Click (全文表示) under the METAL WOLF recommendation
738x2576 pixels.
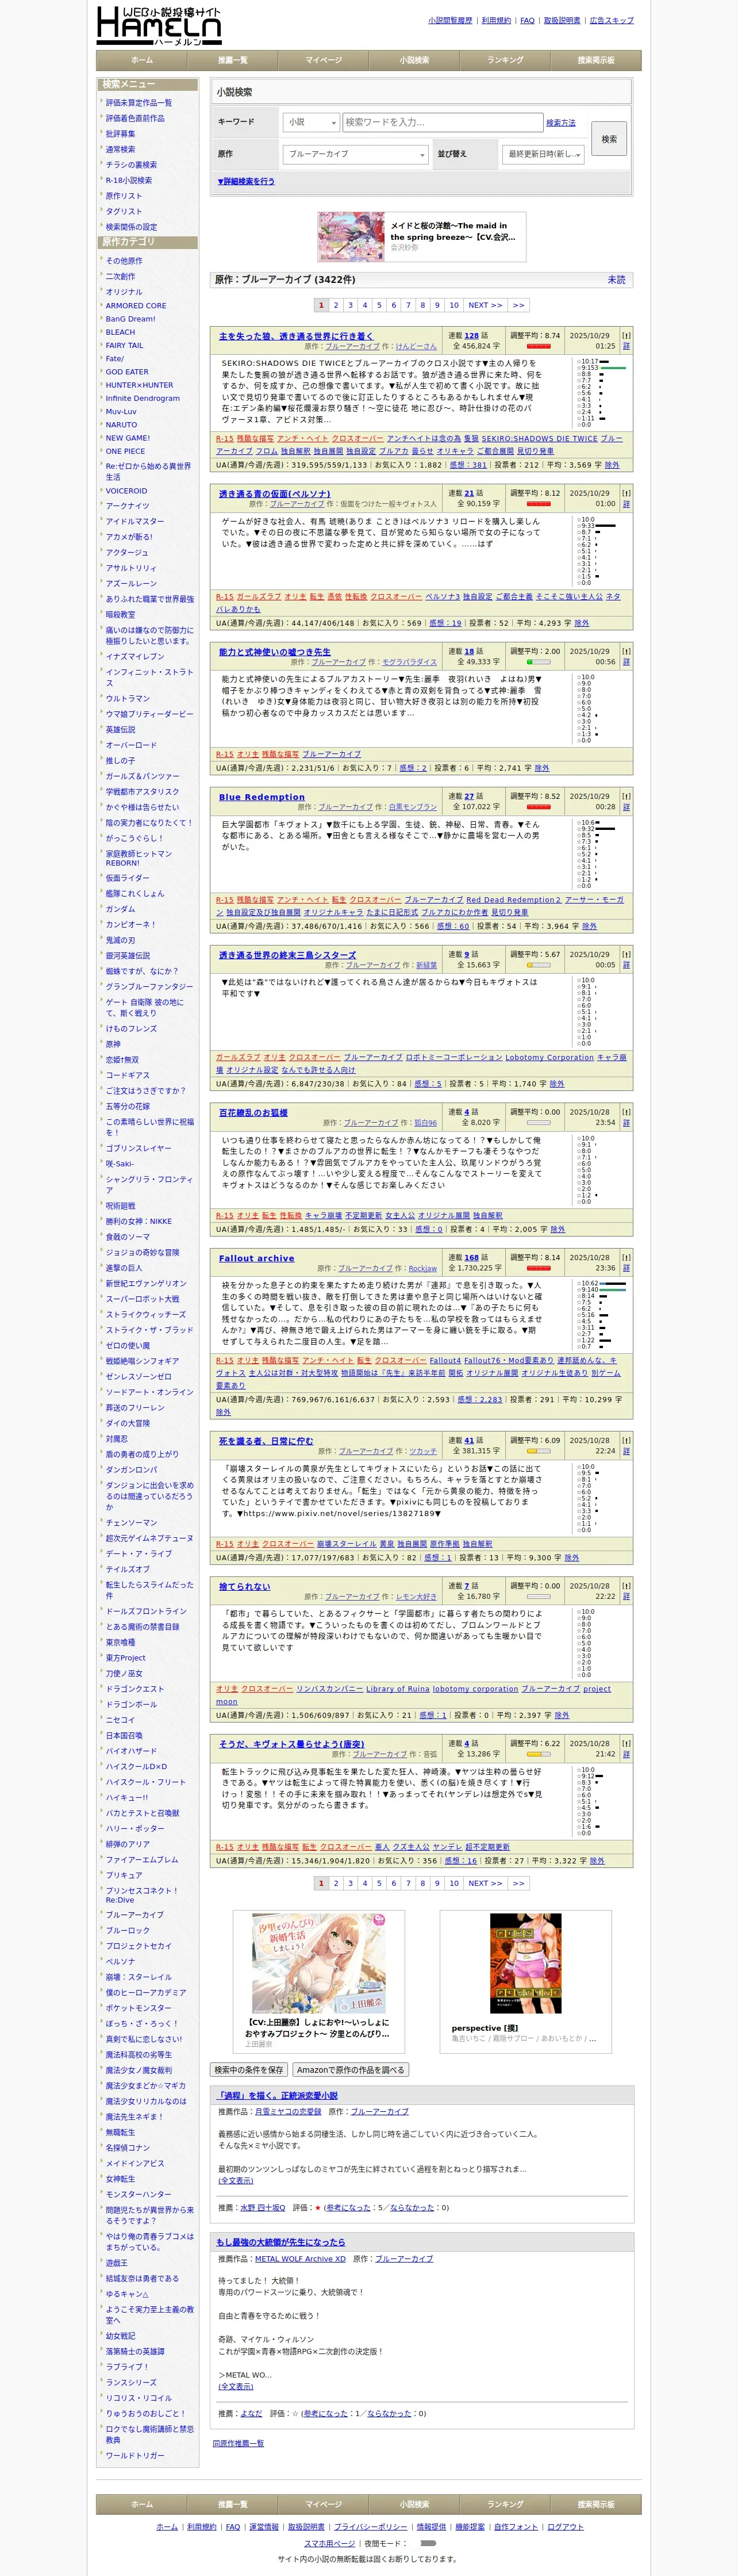point(236,2386)
